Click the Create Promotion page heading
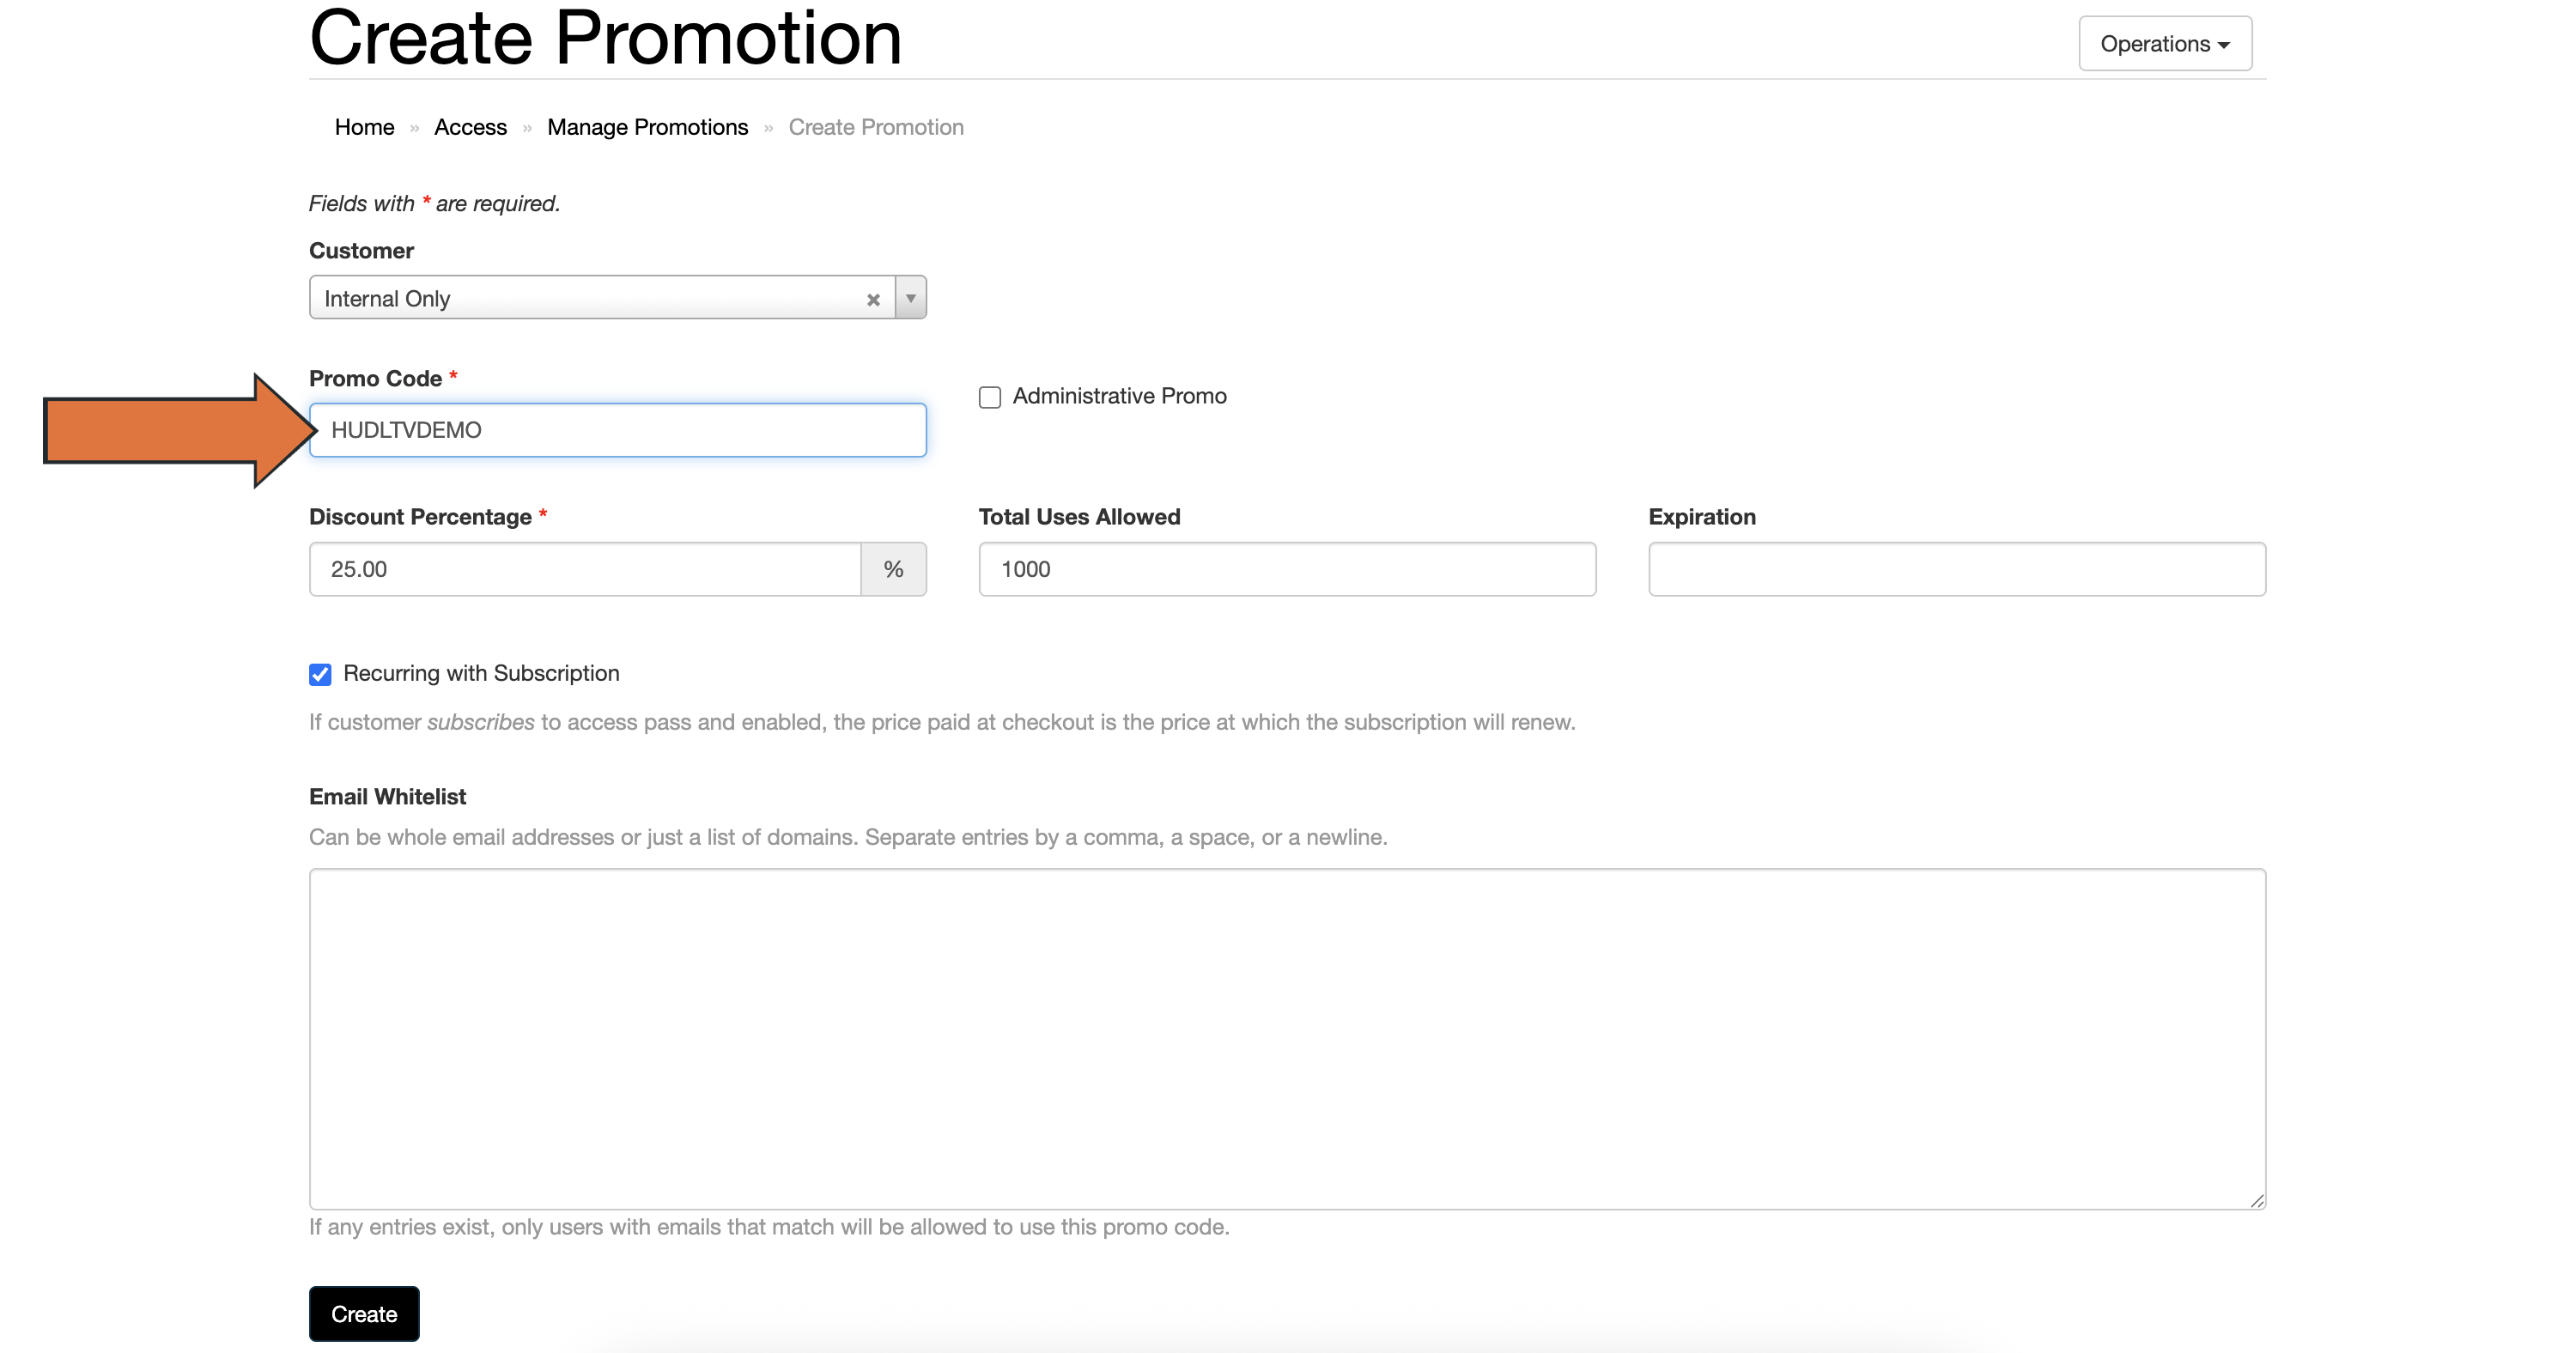 [x=606, y=38]
